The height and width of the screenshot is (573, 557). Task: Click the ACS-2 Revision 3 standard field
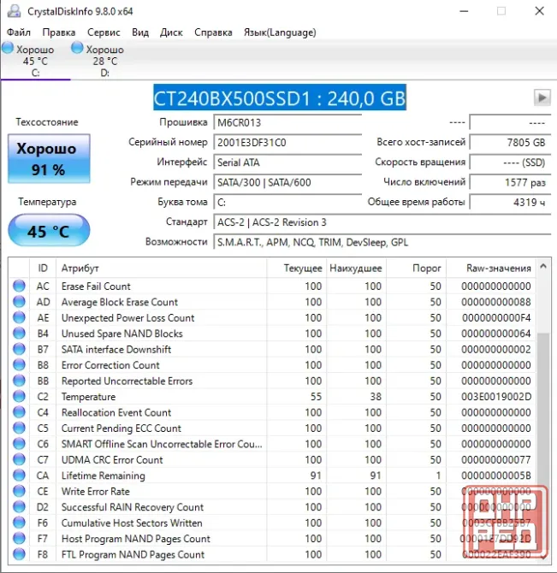pyautogui.click(x=382, y=222)
